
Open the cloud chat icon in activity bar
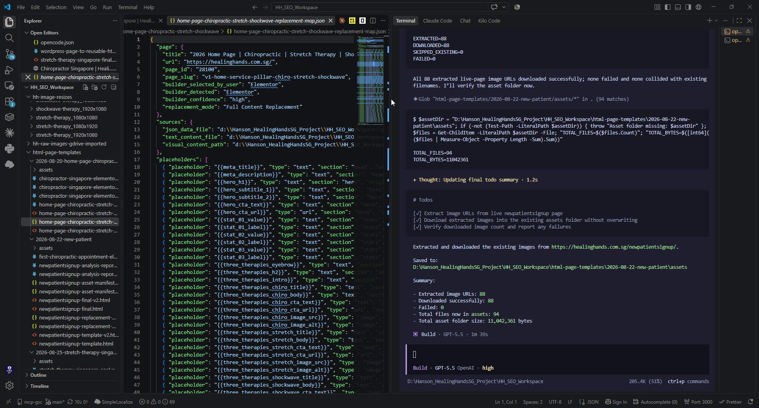pos(9,164)
